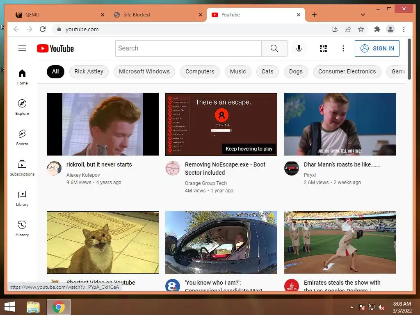
Task: Select the YouTube tab
Action: (256, 15)
